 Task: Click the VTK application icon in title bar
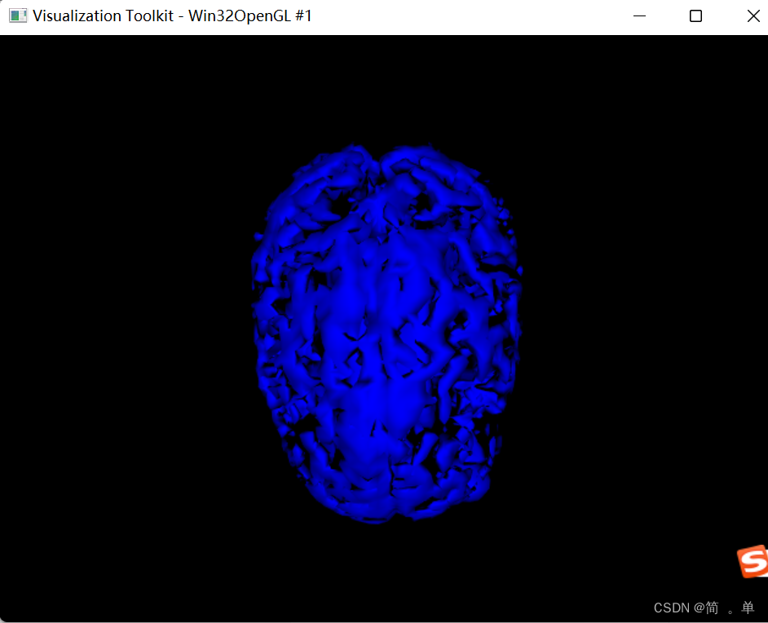point(18,15)
